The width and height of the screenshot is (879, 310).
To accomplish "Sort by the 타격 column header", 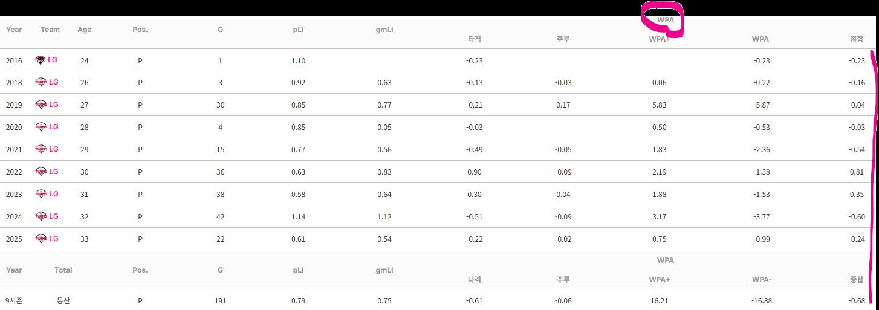I will [x=475, y=39].
